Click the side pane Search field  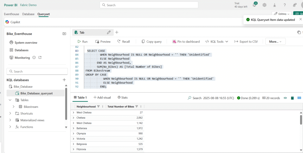37,71
